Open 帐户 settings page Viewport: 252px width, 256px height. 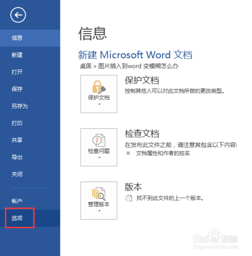[x=30, y=201]
